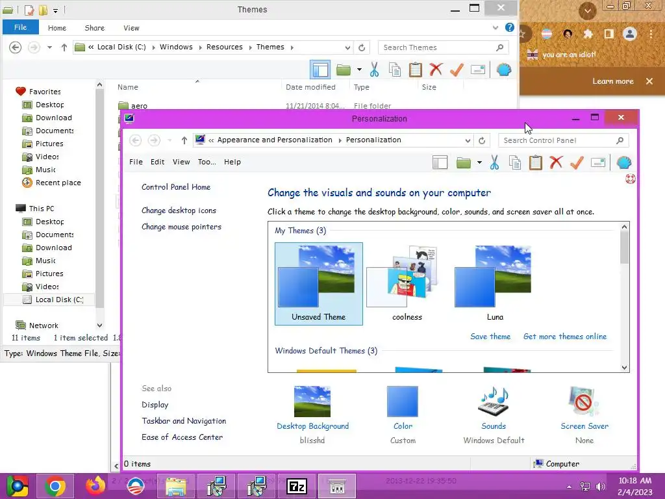Screen dimensions: 665x499
Task: Click blue shell icon in Personalization toolbar
Action: point(624,162)
